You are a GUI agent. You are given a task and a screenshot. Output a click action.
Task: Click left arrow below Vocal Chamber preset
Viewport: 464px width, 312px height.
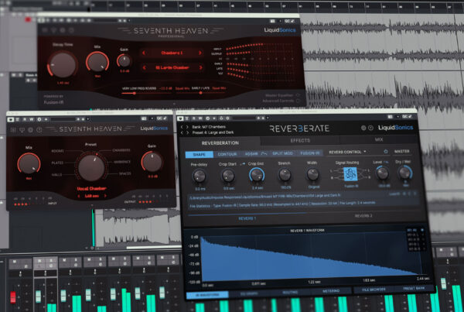point(79,196)
